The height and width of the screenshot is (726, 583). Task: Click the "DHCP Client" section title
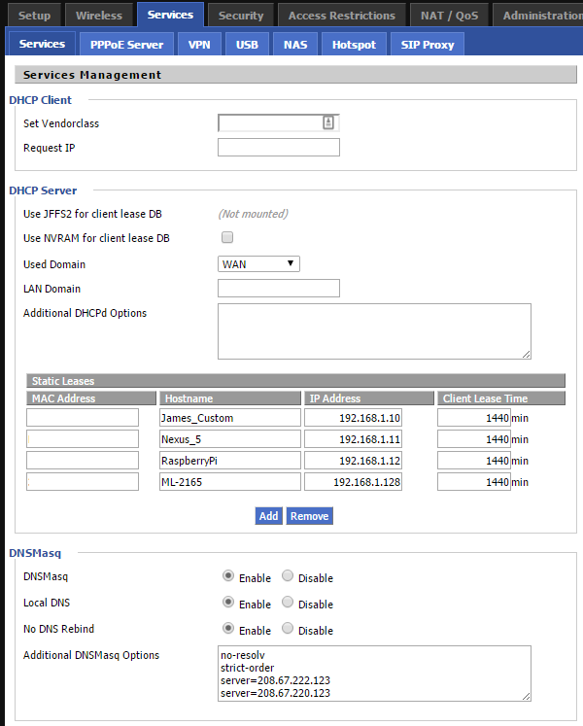click(x=40, y=100)
